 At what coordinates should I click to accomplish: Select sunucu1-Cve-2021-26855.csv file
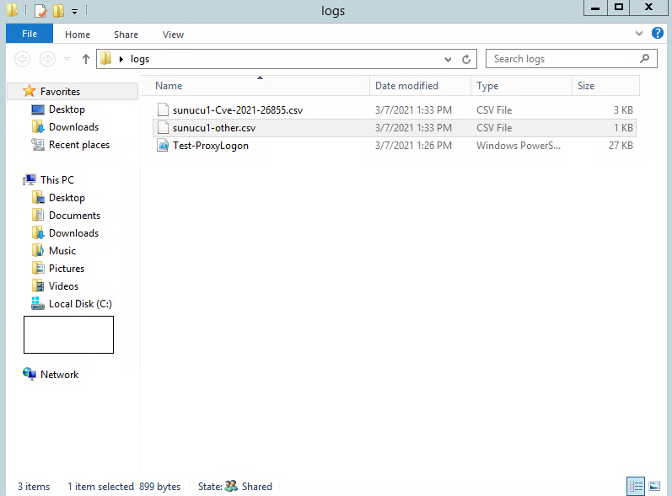(238, 110)
